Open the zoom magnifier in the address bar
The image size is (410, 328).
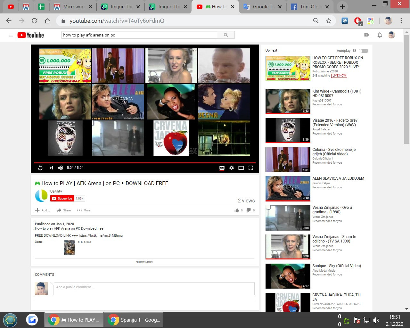click(x=316, y=21)
